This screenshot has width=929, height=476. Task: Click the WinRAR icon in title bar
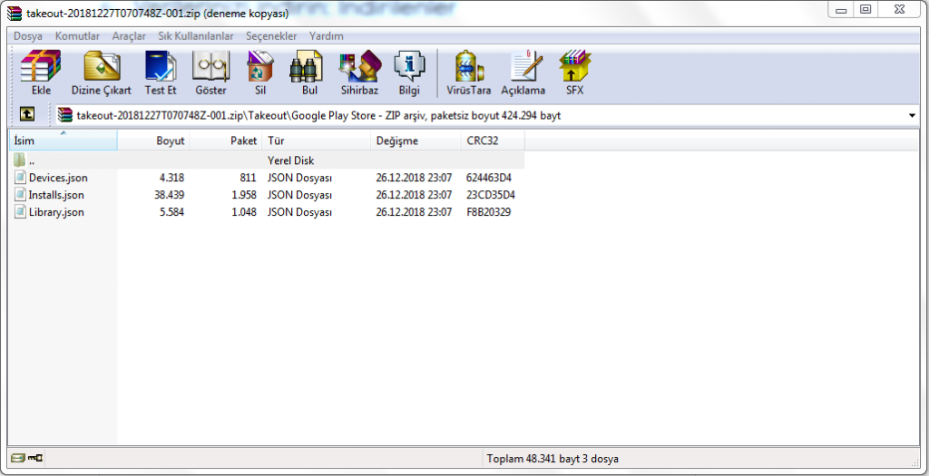[x=15, y=13]
